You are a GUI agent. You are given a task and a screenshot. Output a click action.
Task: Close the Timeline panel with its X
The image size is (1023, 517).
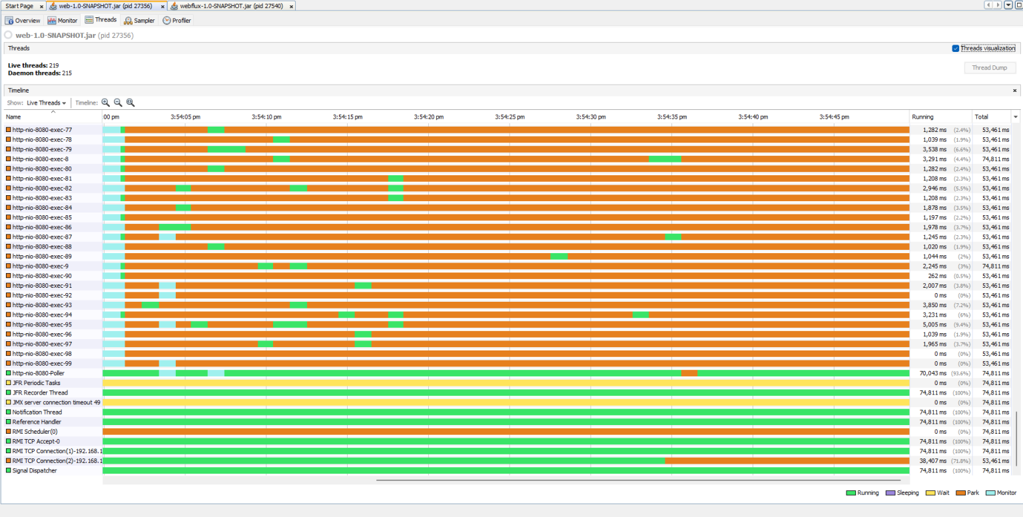click(1015, 91)
